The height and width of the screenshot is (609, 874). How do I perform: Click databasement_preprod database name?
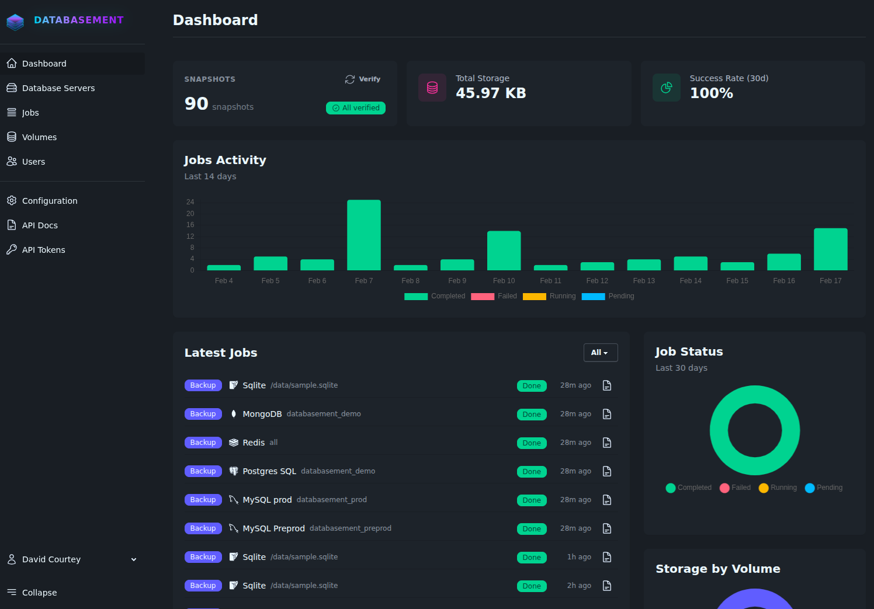[x=351, y=528]
